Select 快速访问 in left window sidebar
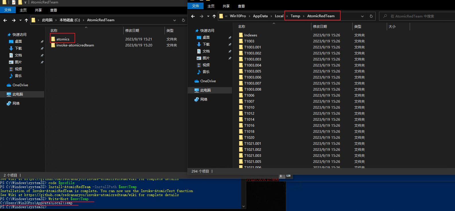The image size is (455, 211). click(x=19, y=35)
